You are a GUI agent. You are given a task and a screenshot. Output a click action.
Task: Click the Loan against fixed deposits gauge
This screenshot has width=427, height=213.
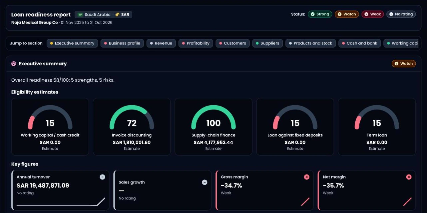tap(295, 117)
